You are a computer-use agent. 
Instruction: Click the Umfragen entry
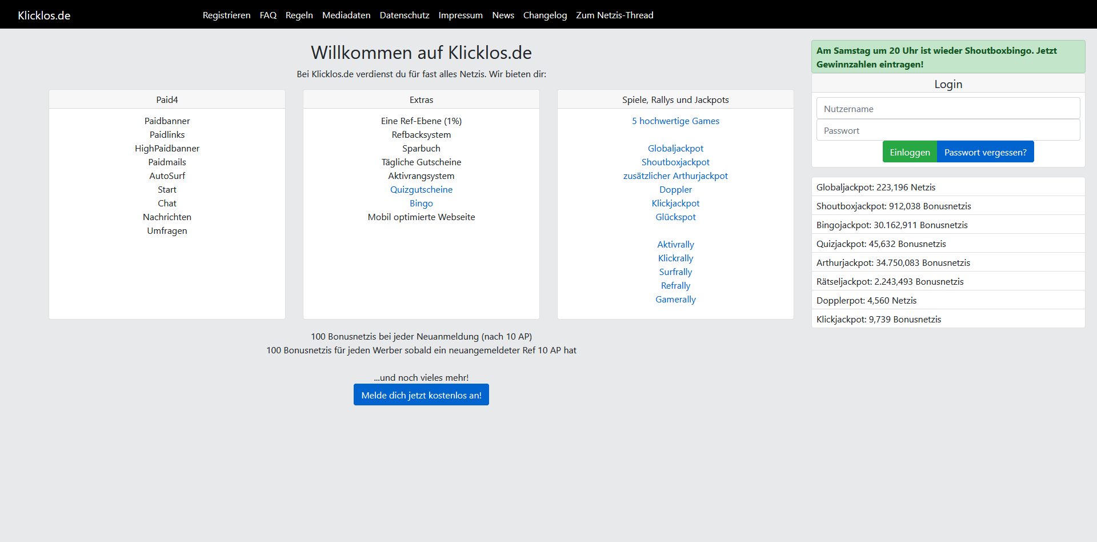167,230
